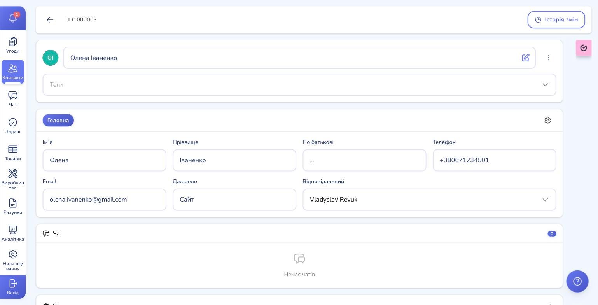
Task: Open Історія змін
Action: tap(556, 19)
